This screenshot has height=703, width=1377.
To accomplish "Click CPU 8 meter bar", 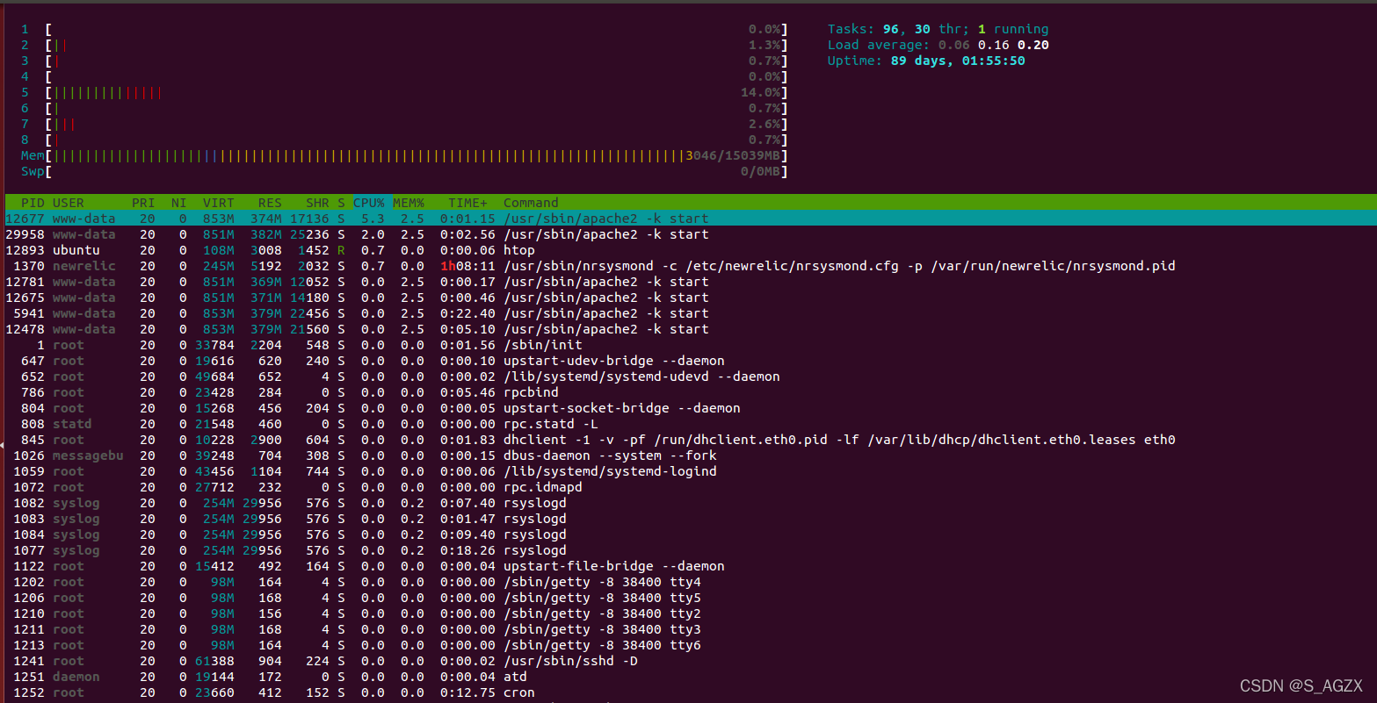I will coord(404,140).
